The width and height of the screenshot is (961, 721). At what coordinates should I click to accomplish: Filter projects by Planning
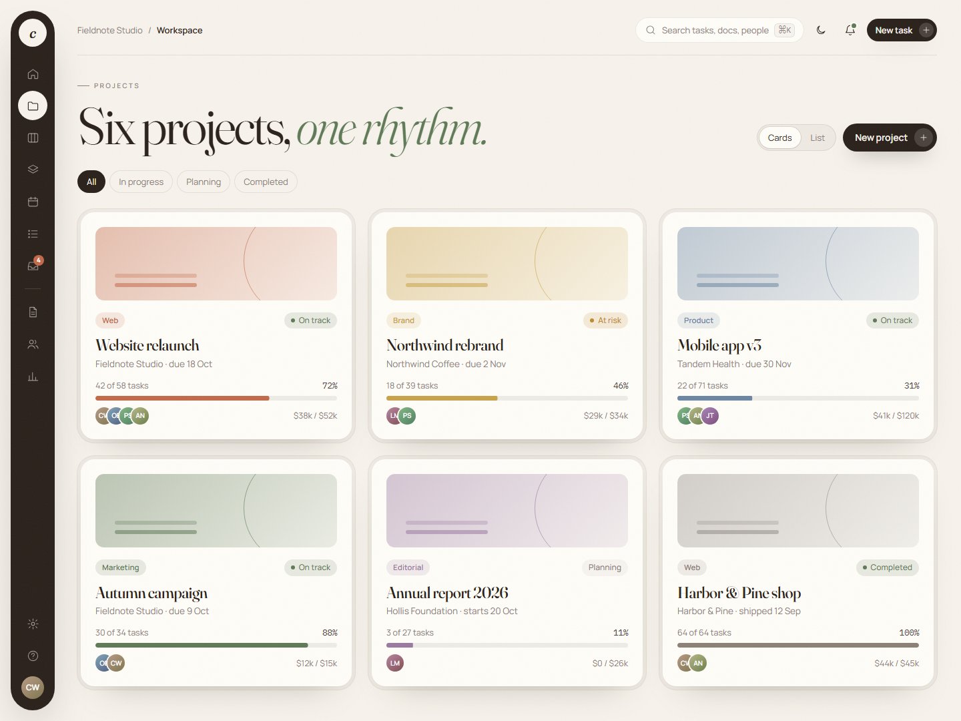tap(204, 182)
